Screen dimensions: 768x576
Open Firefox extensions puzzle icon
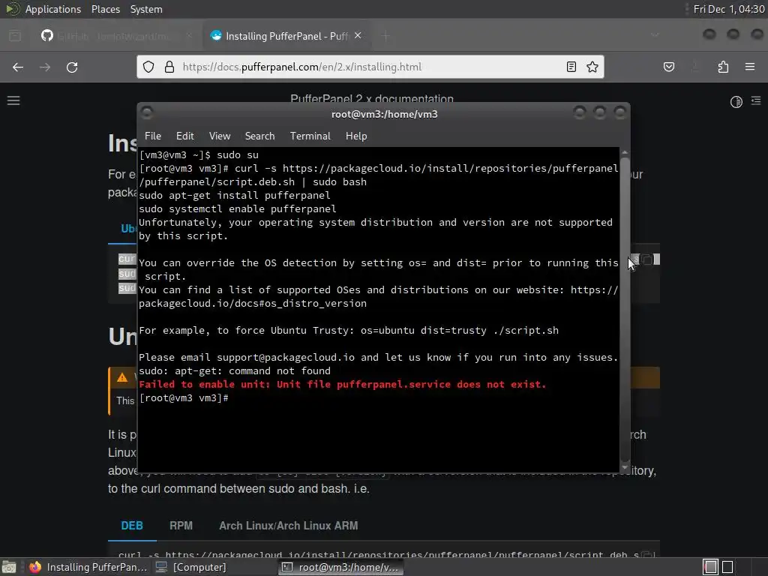click(x=723, y=67)
